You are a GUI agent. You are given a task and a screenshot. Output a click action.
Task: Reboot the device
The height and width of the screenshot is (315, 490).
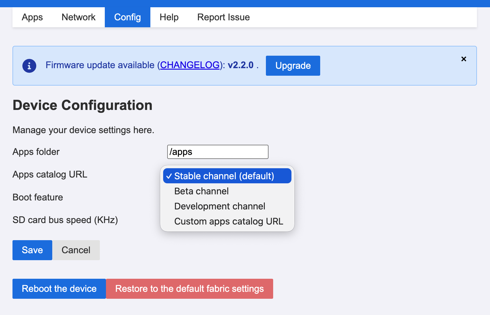59,289
